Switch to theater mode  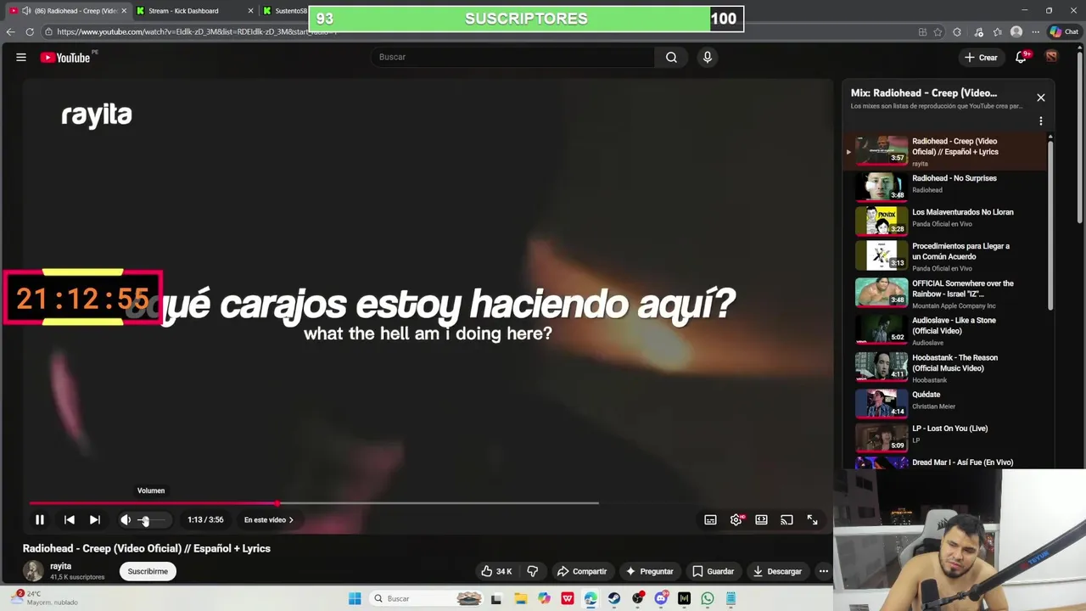(761, 519)
